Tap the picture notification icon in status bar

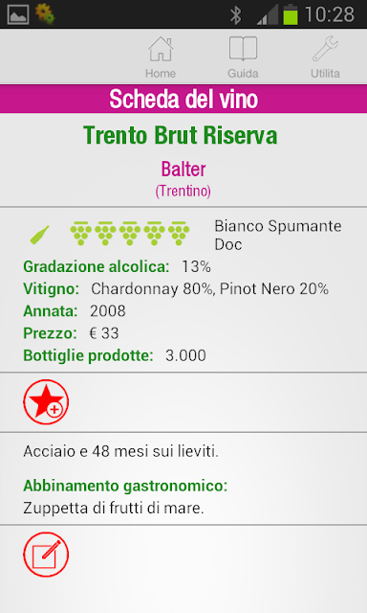[x=18, y=15]
